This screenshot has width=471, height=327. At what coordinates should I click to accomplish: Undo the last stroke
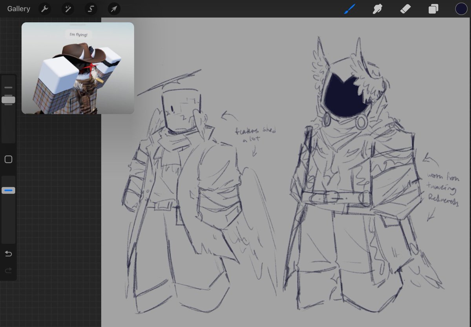click(8, 254)
